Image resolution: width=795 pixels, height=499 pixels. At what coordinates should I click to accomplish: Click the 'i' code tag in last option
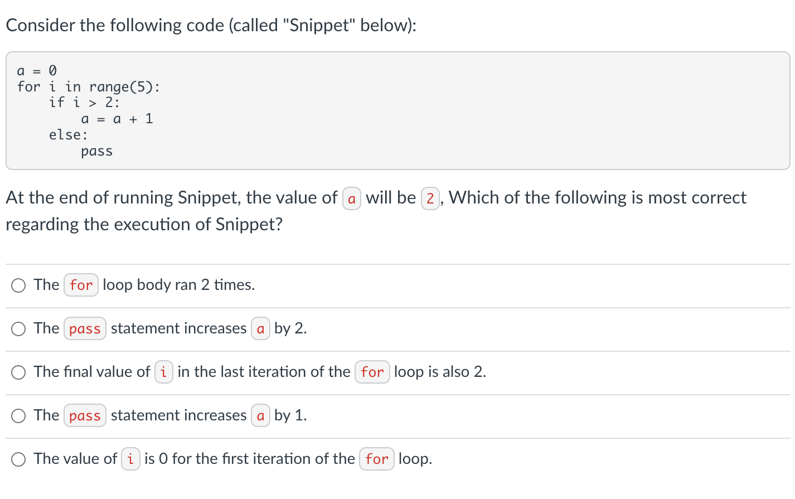point(130,459)
